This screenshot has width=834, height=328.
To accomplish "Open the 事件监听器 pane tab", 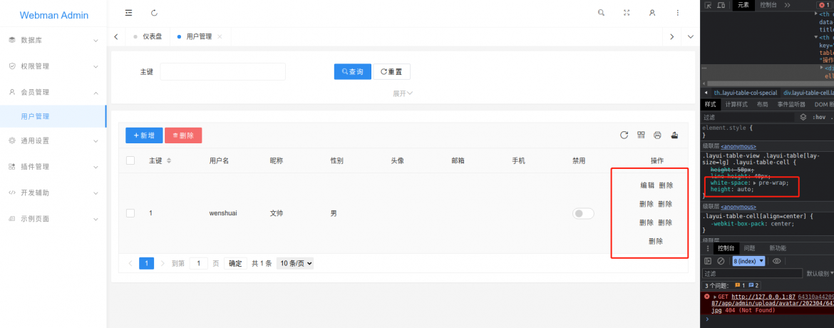I will [791, 105].
